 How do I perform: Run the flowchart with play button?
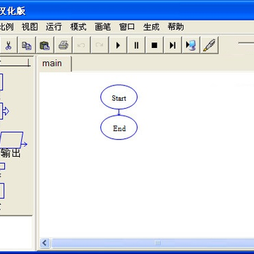(x=118, y=45)
